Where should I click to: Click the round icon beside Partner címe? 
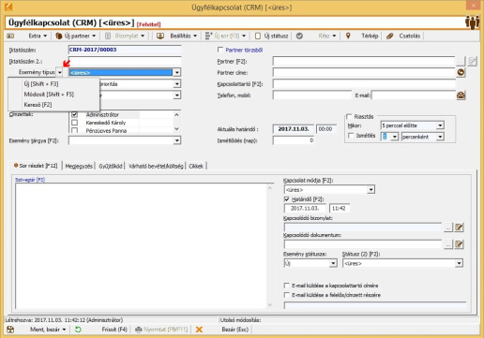click(x=461, y=72)
